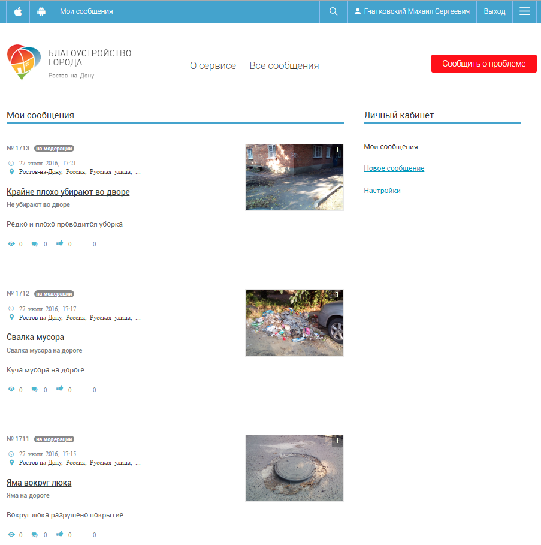Click location pin icon on report 1711
Viewport: 541px width, 545px height.
(x=11, y=462)
